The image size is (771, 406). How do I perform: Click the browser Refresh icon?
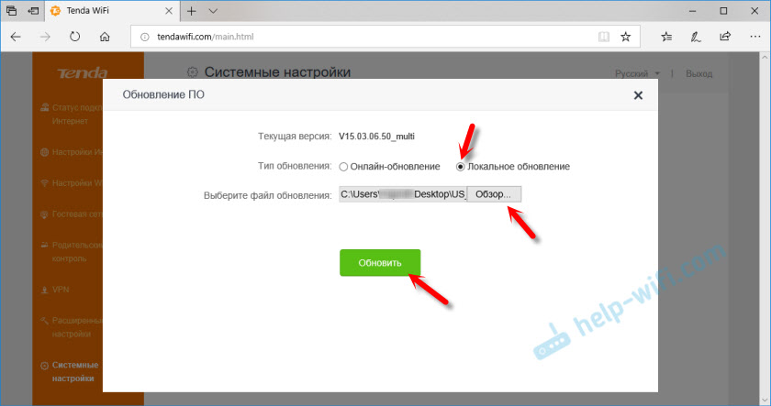[73, 38]
